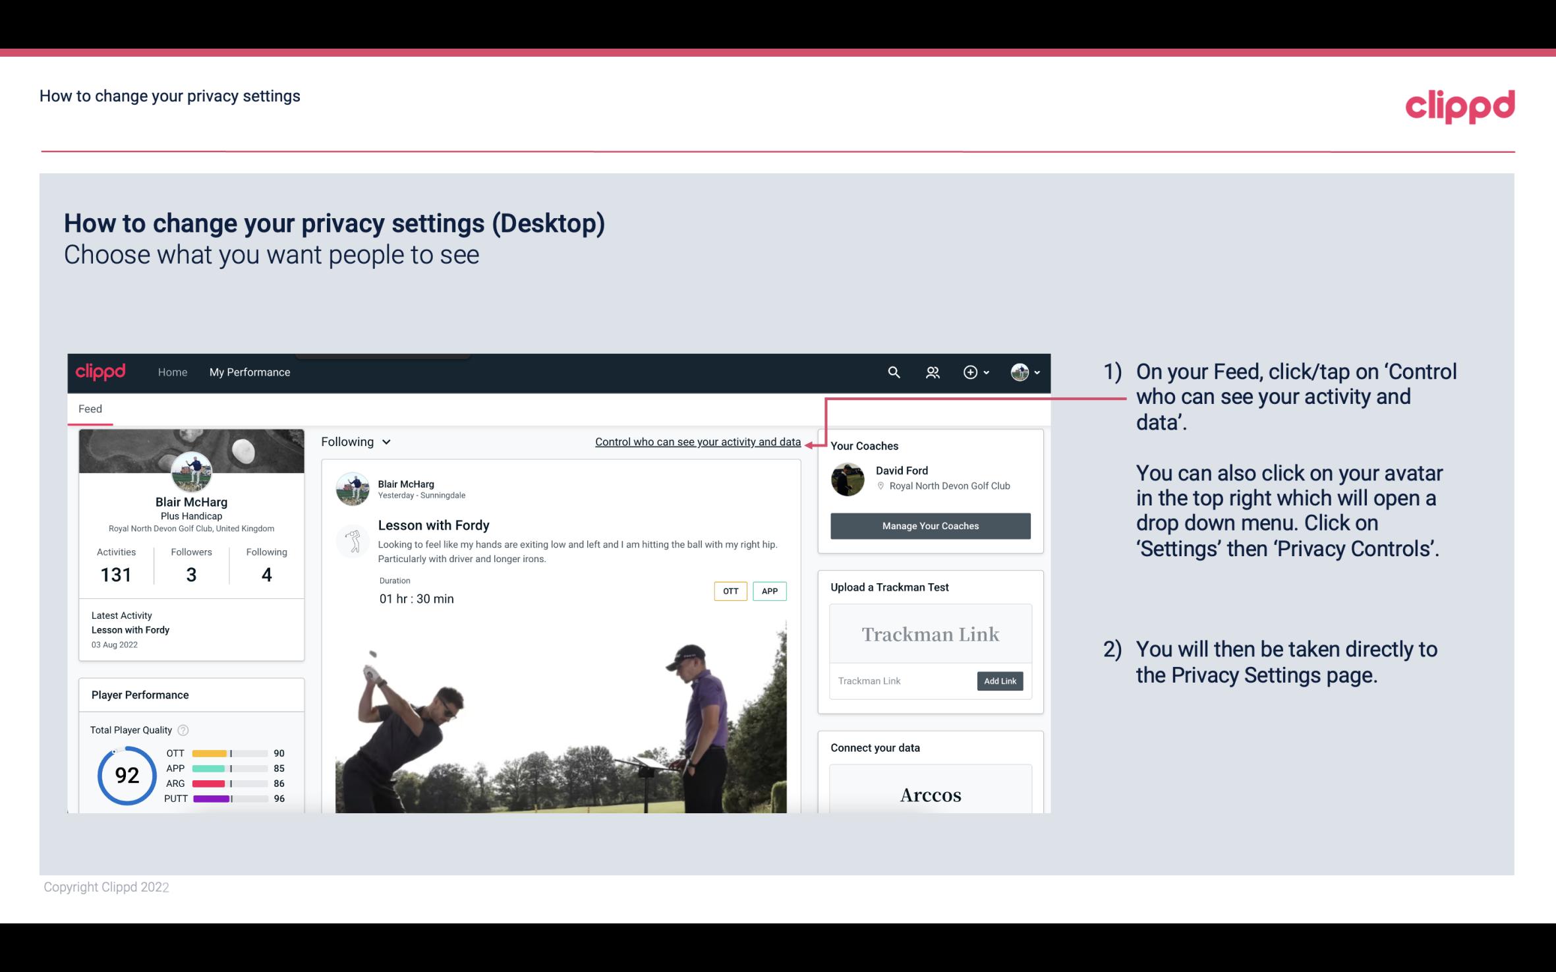Expand the Following dropdown on feed

tap(354, 442)
